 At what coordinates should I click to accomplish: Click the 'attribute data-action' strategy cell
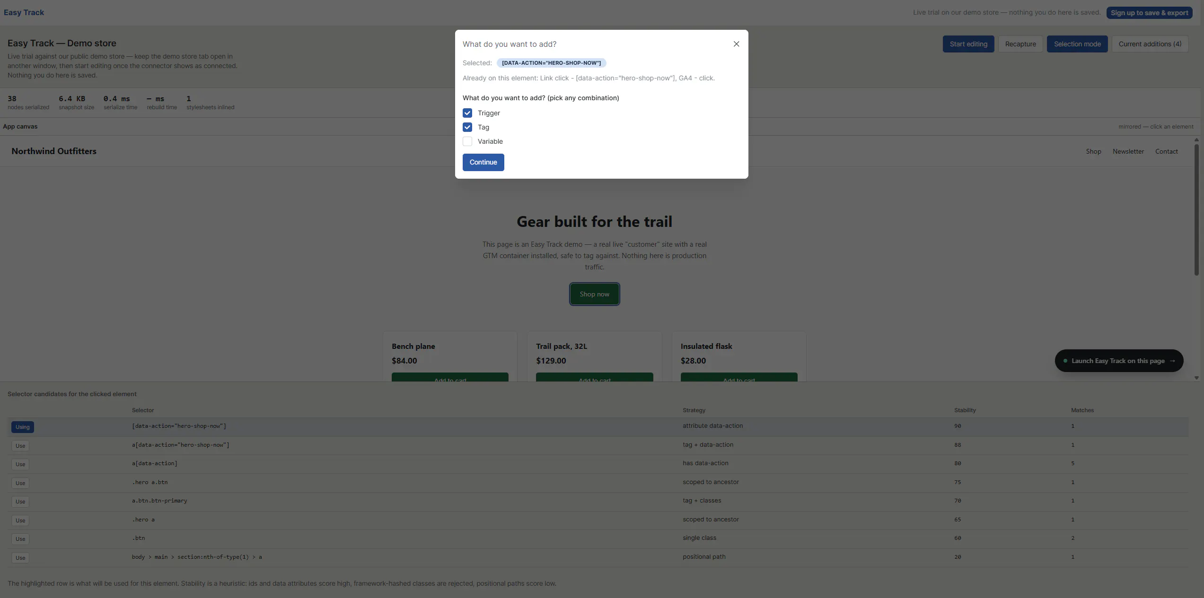(x=712, y=426)
